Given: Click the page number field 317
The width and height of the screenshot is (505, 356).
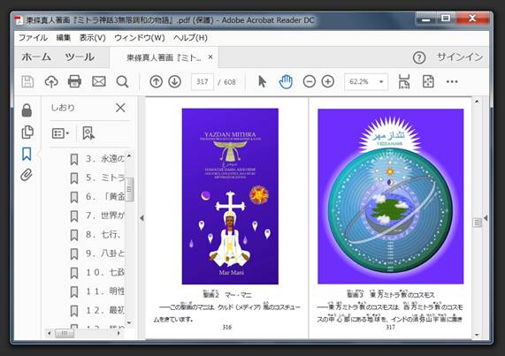Looking at the screenshot, I should tap(203, 81).
